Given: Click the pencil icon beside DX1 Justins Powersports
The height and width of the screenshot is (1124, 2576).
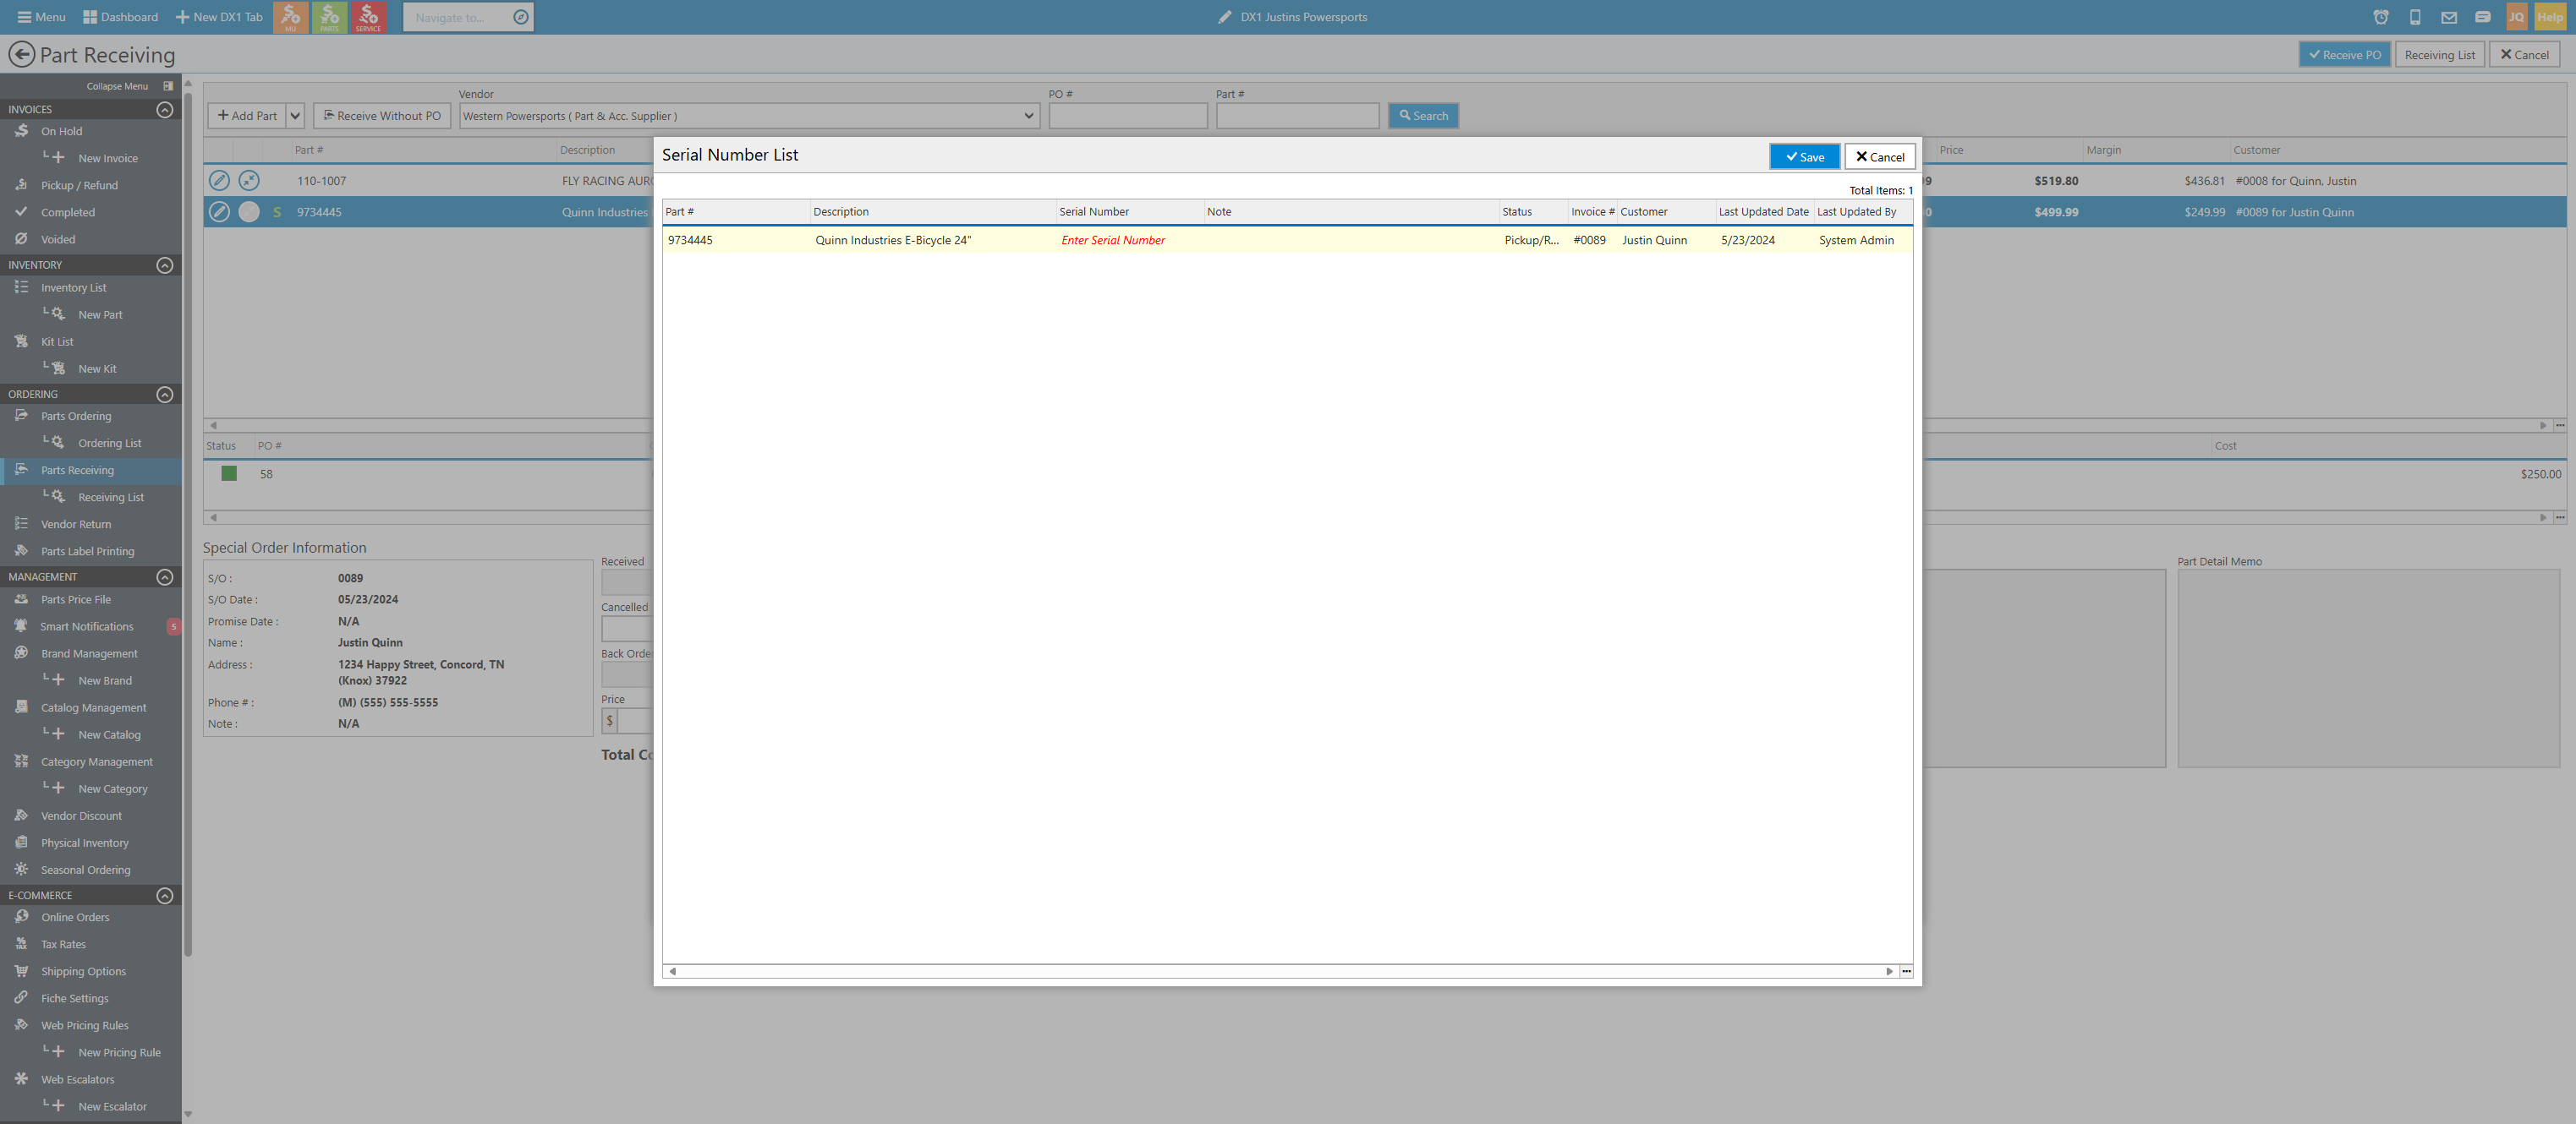Looking at the screenshot, I should pos(1225,17).
